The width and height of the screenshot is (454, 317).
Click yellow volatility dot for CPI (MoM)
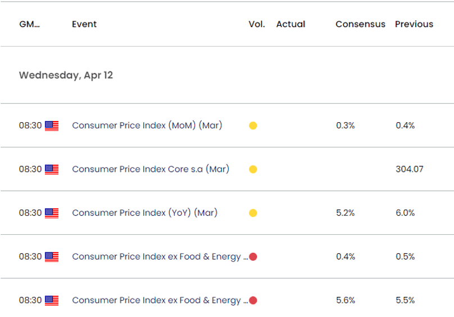coord(253,126)
